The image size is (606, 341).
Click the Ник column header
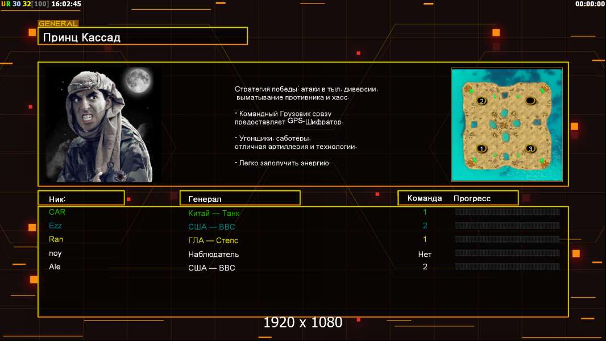(x=81, y=198)
